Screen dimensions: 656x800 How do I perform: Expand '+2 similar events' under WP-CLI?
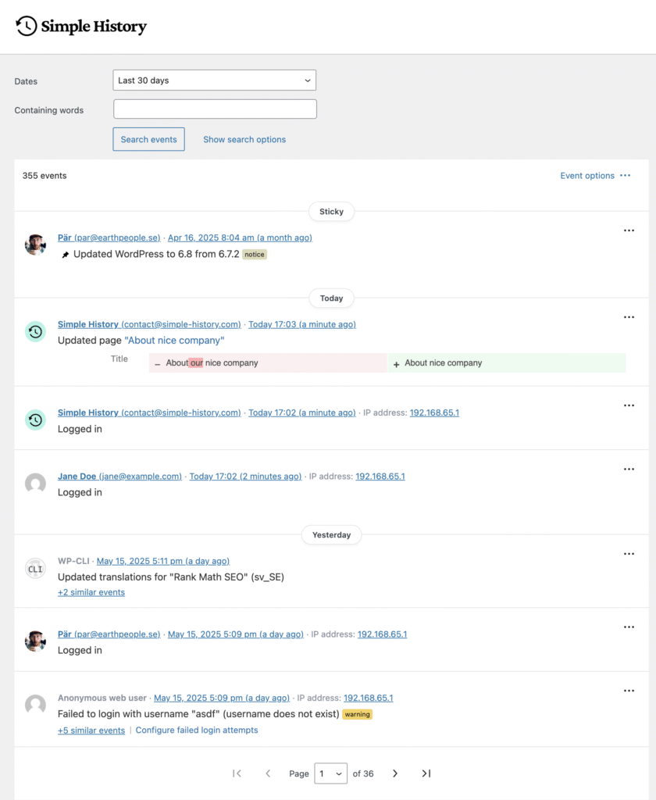(x=91, y=592)
